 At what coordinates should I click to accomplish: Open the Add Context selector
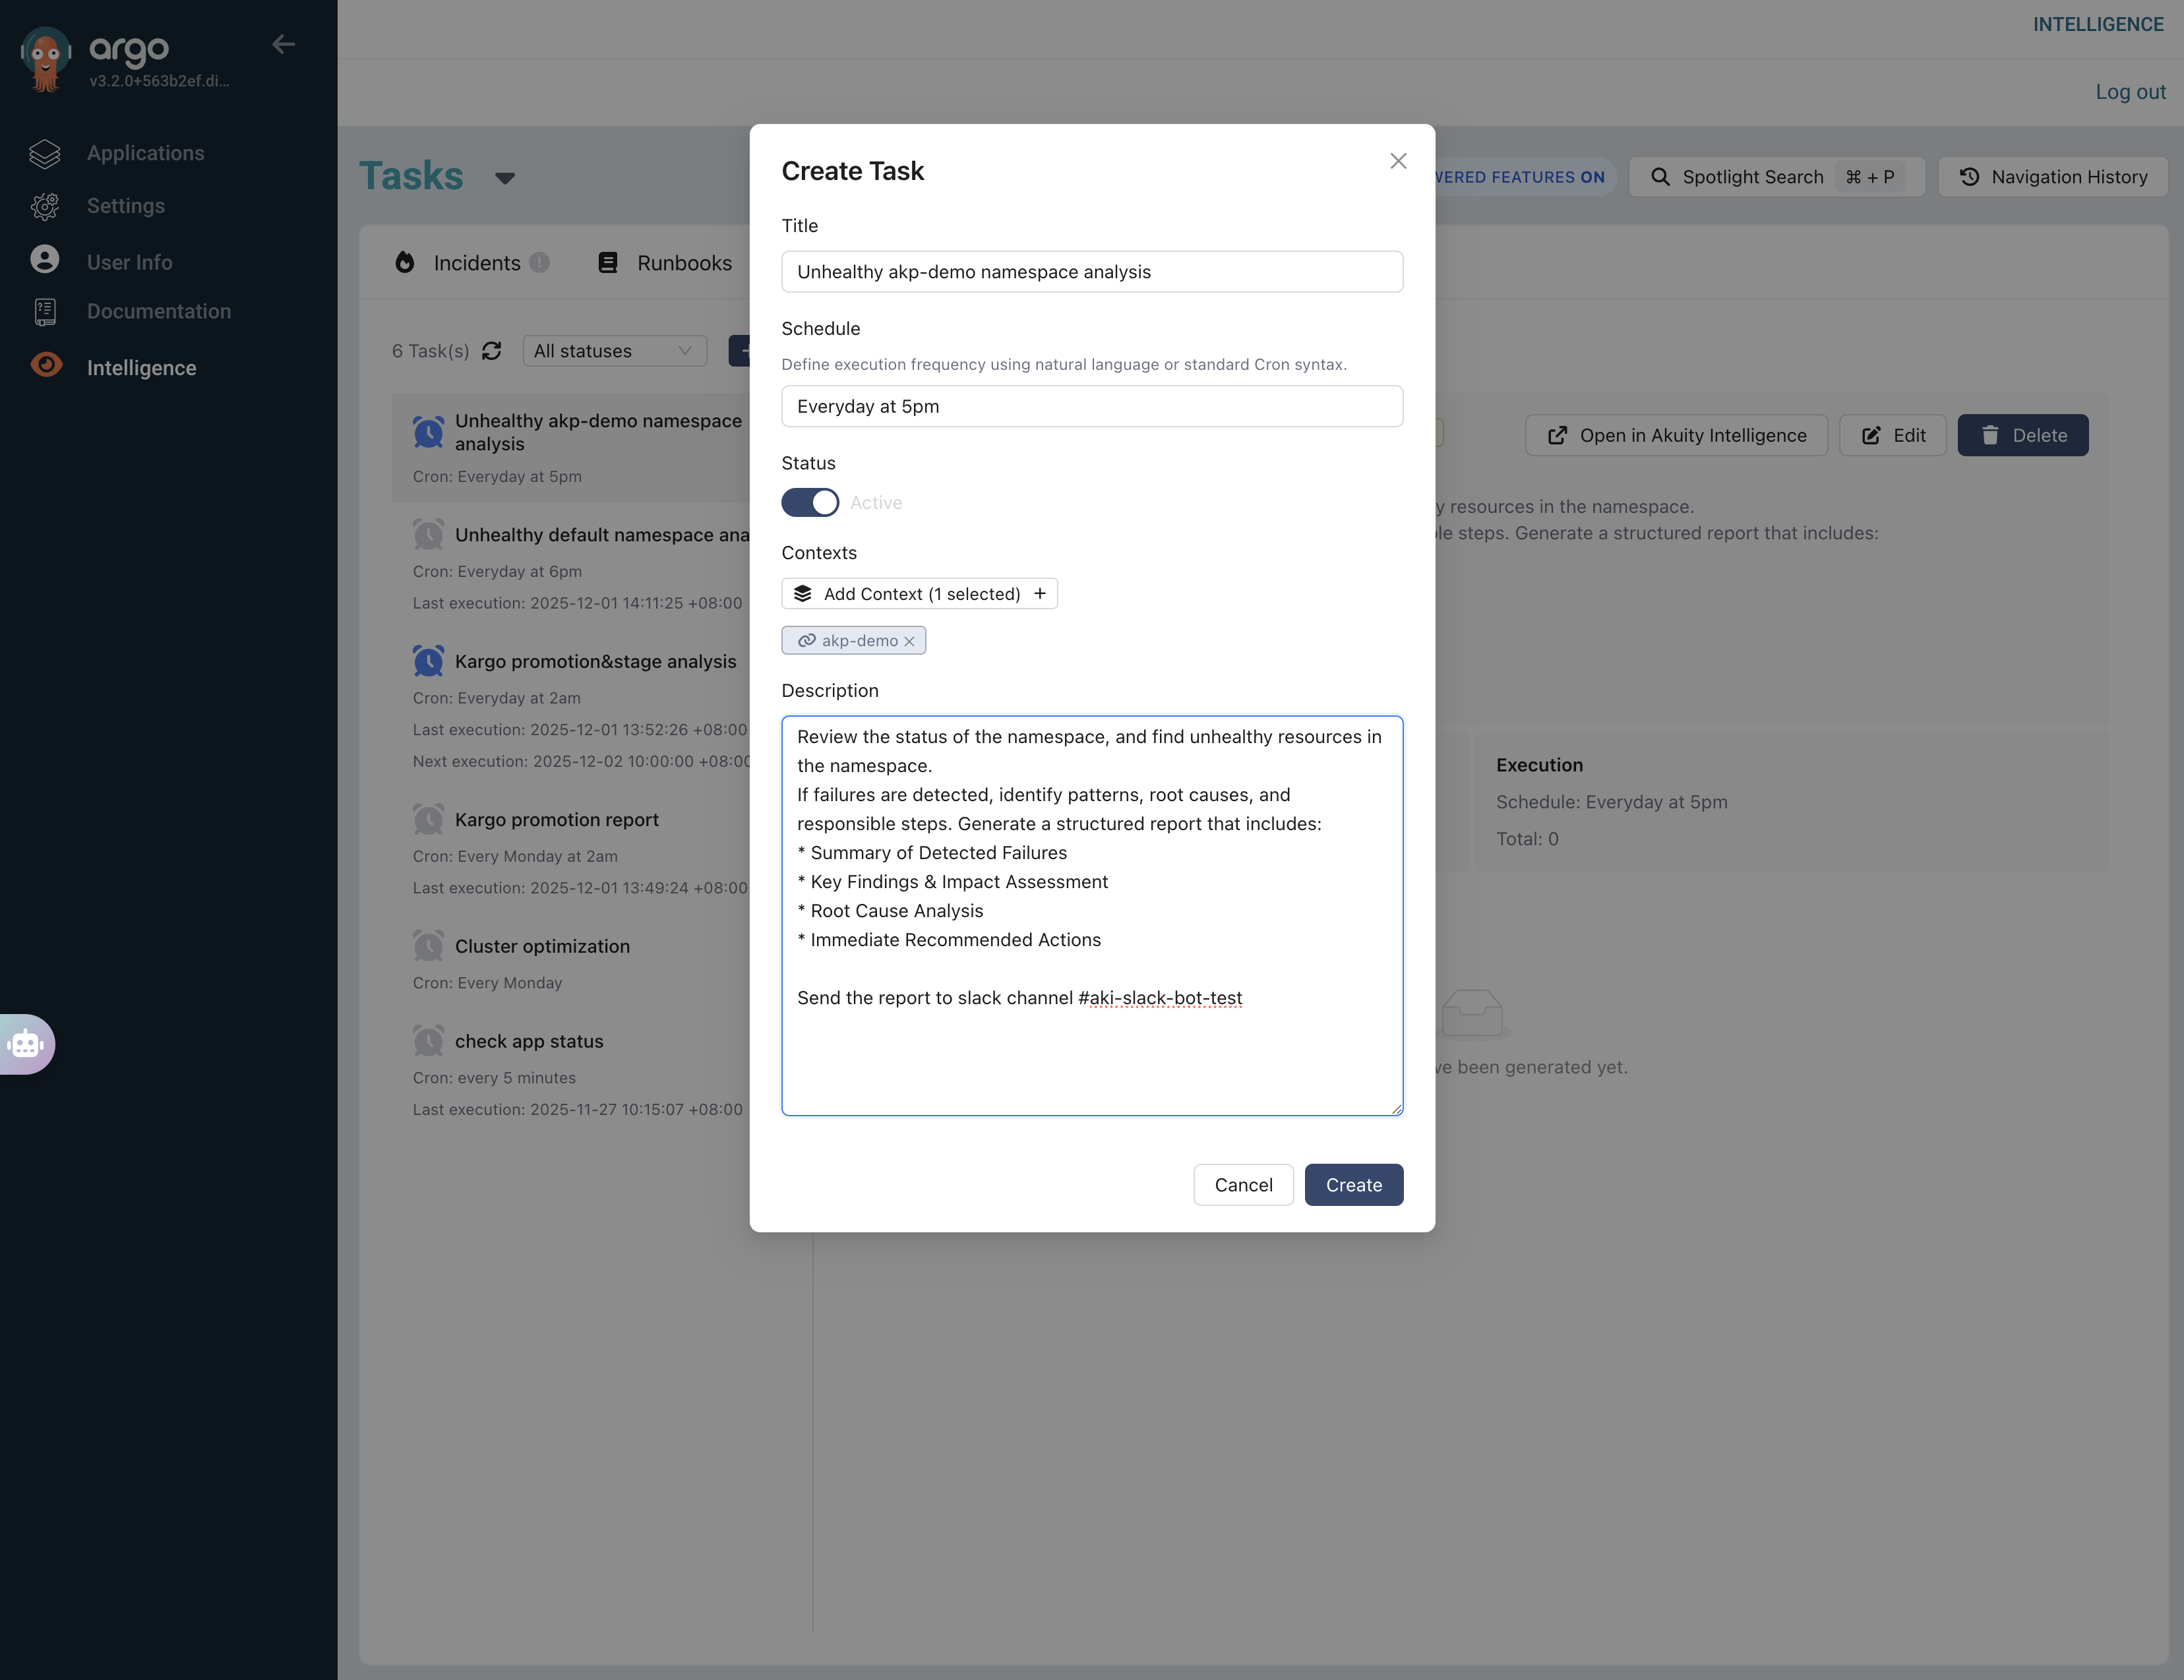tap(919, 593)
